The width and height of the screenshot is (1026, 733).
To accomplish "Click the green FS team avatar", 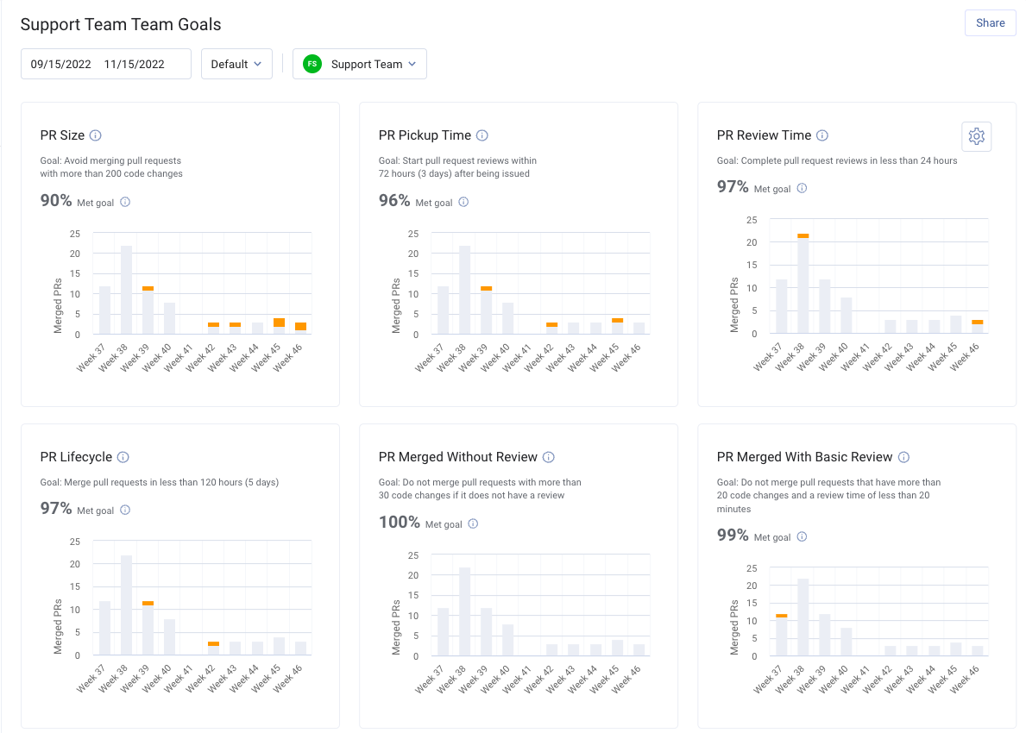I will tap(312, 64).
